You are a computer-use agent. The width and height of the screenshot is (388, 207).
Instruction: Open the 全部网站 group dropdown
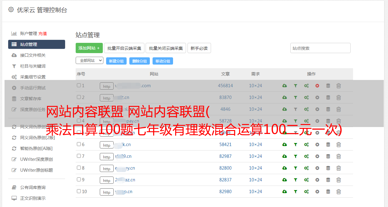pyautogui.click(x=90, y=60)
